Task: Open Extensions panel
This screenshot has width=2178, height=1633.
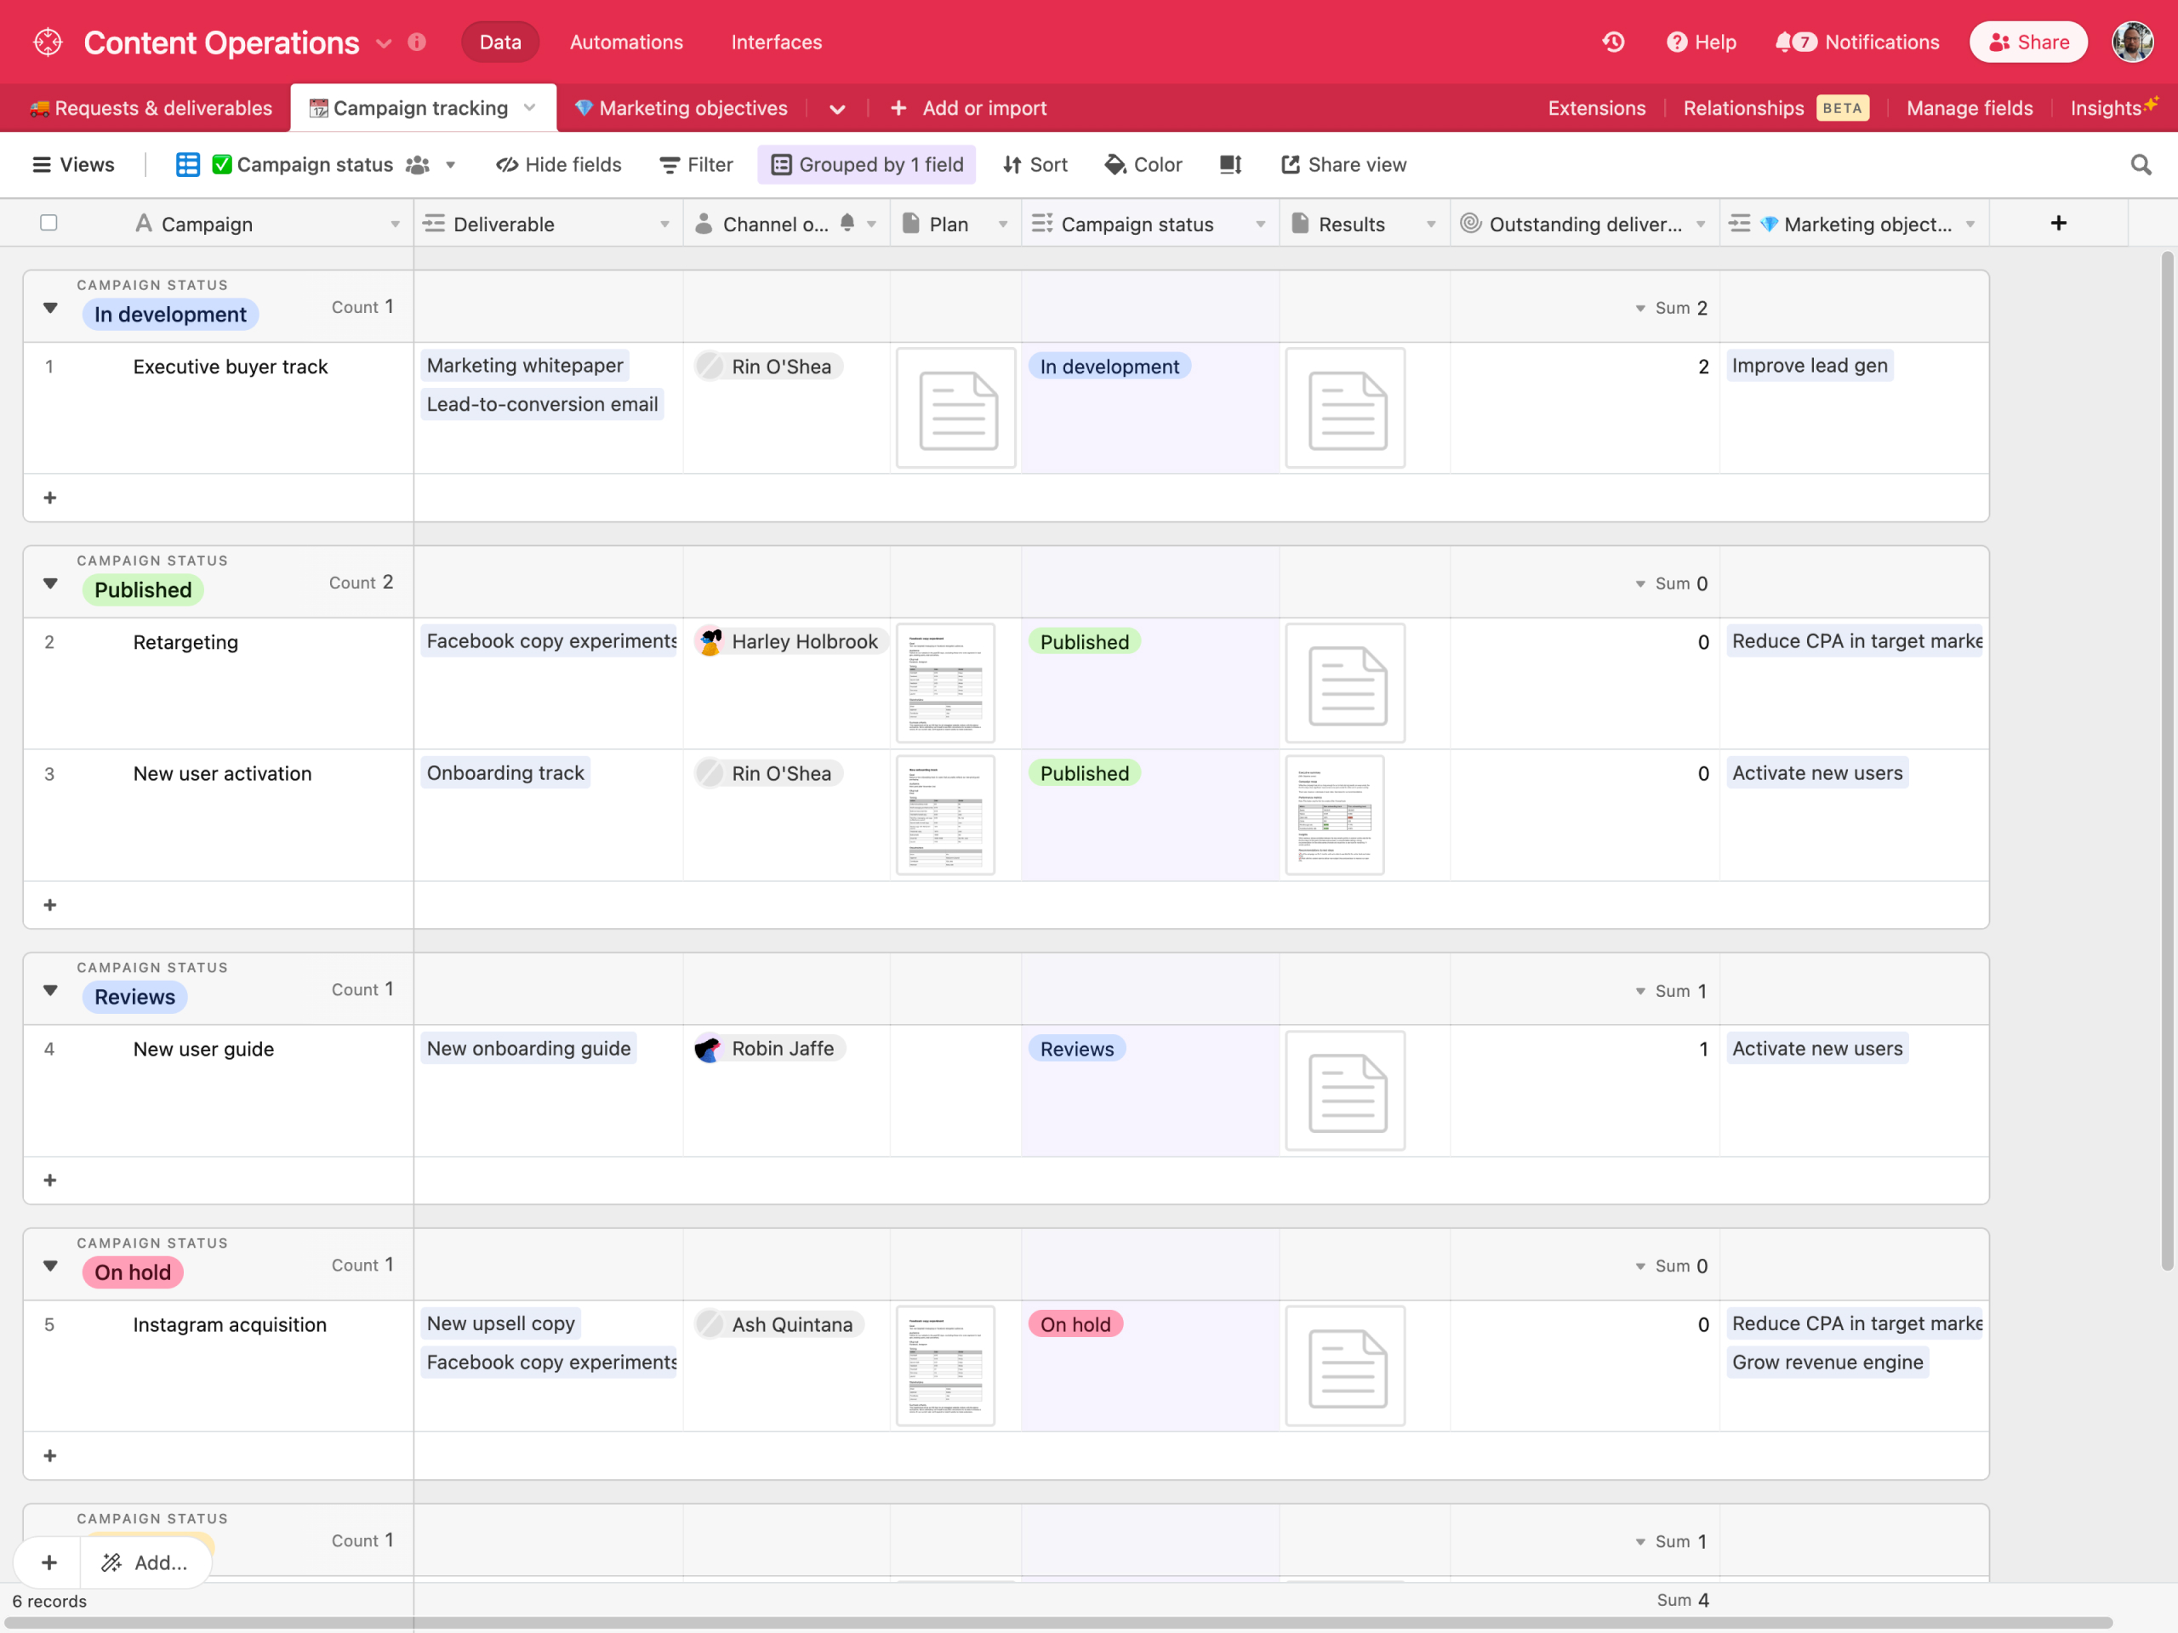Action: point(1596,108)
